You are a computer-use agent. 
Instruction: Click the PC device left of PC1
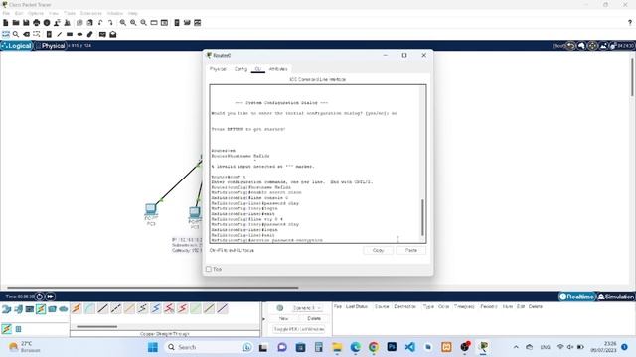(151, 210)
